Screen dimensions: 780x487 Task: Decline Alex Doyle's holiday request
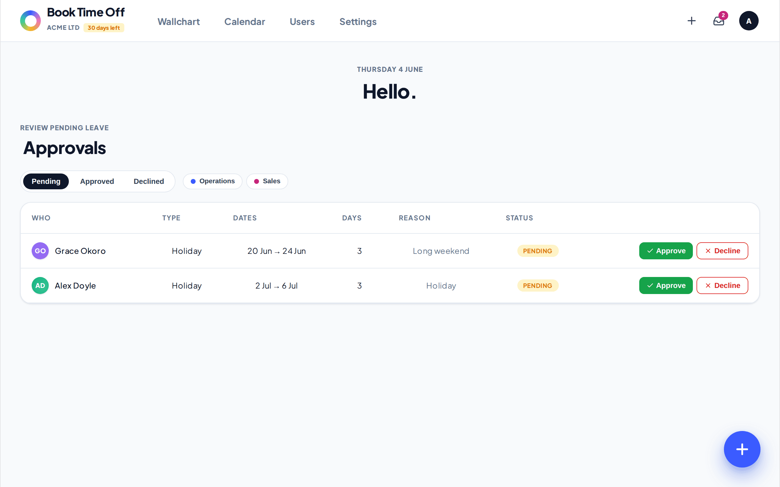click(722, 286)
